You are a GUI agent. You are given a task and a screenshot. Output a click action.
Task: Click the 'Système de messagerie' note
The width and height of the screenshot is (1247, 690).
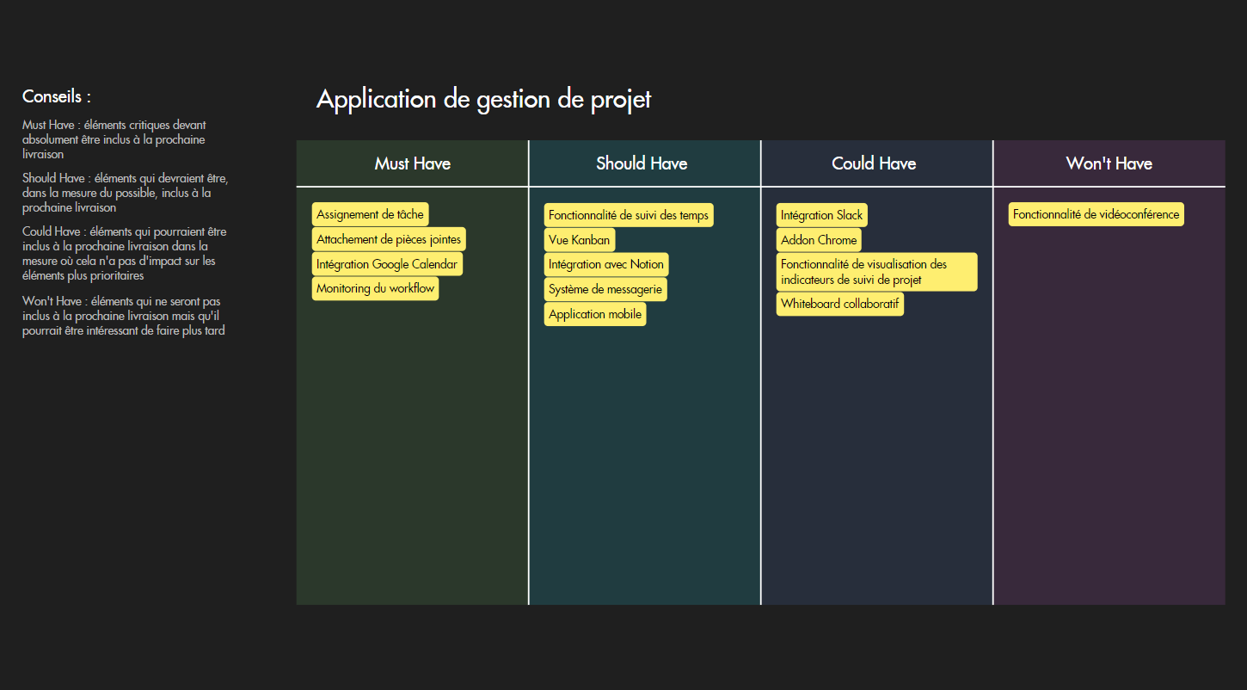pos(605,289)
